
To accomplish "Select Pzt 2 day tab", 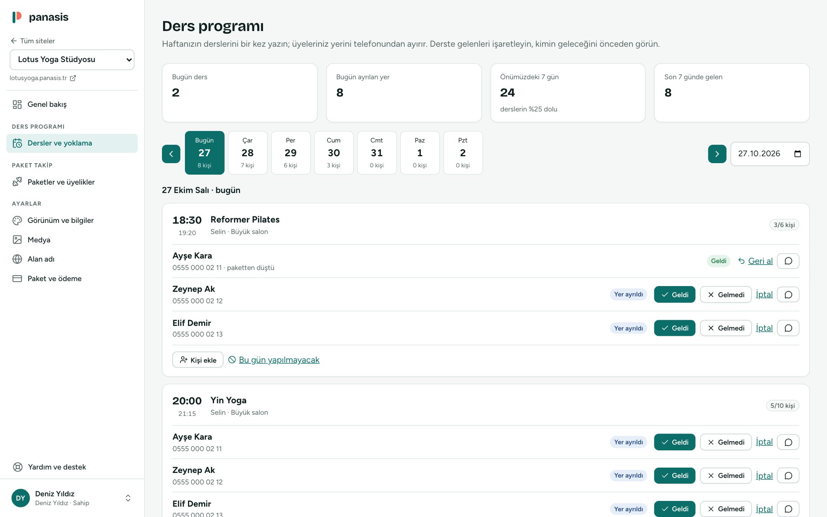I will pyautogui.click(x=463, y=153).
